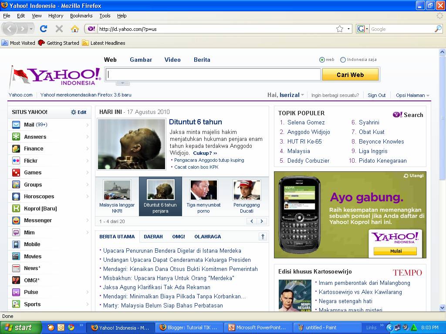446x334 pixels.
Task: Click the Yahoo search text field
Action: click(x=213, y=75)
